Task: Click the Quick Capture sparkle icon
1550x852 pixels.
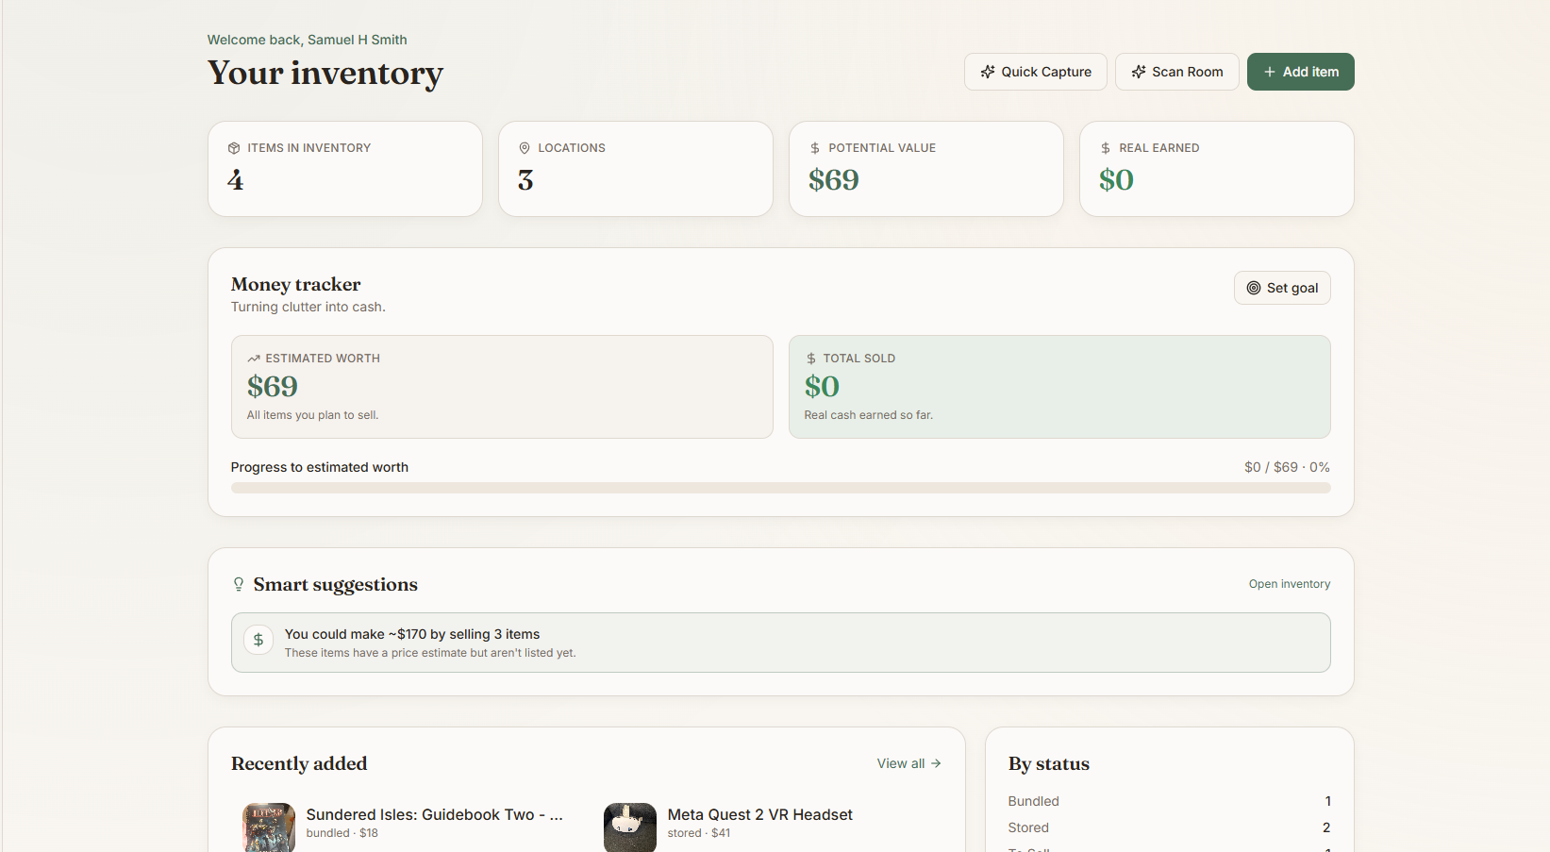Action: pyautogui.click(x=988, y=72)
